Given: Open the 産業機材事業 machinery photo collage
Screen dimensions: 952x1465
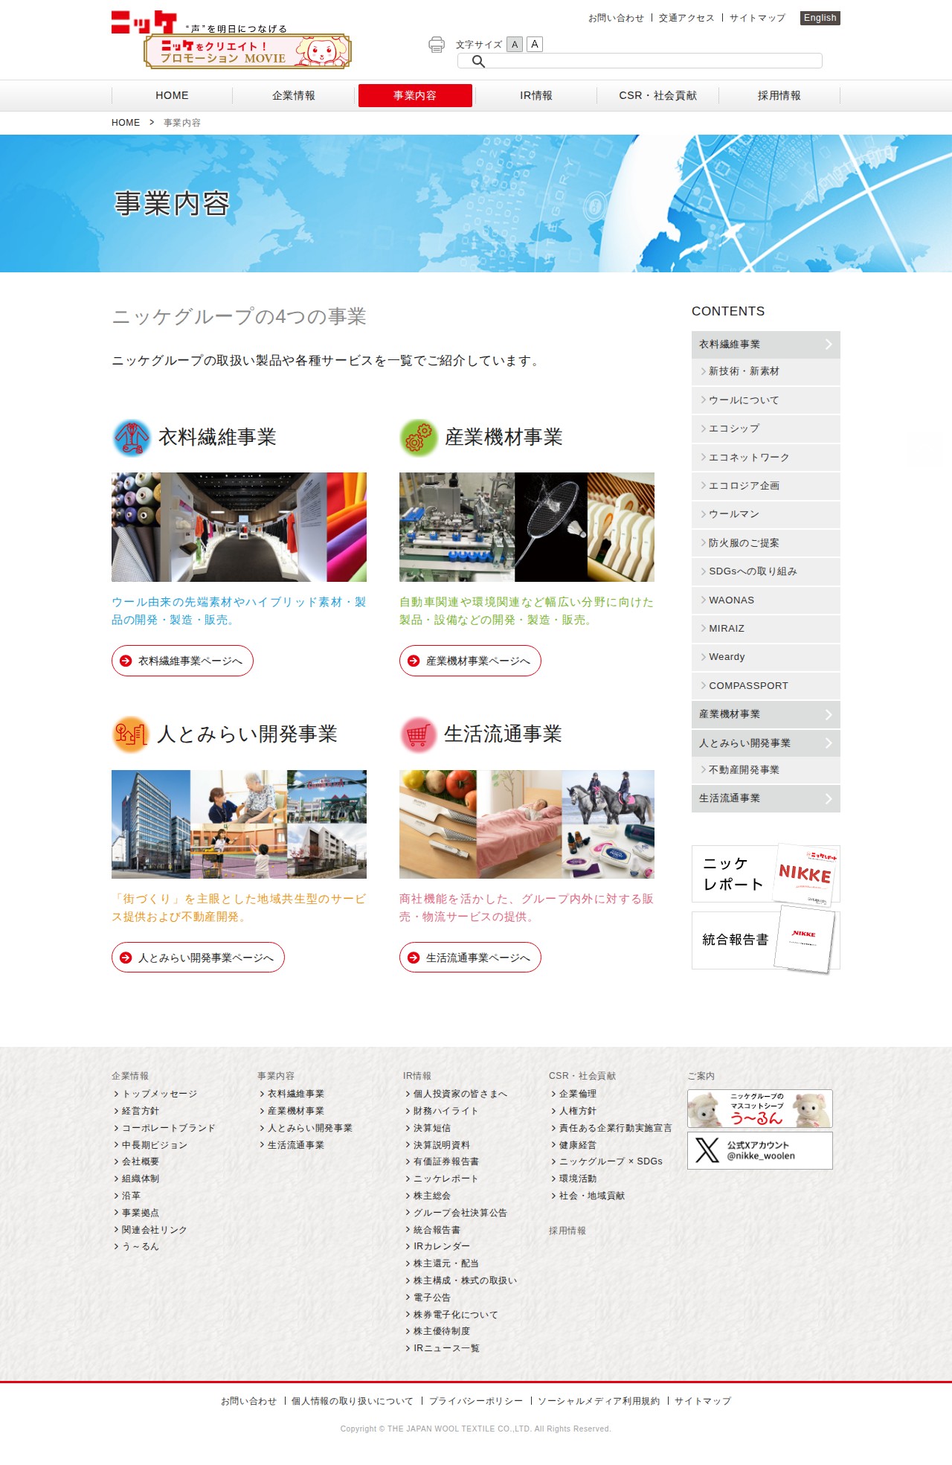Looking at the screenshot, I should [527, 527].
